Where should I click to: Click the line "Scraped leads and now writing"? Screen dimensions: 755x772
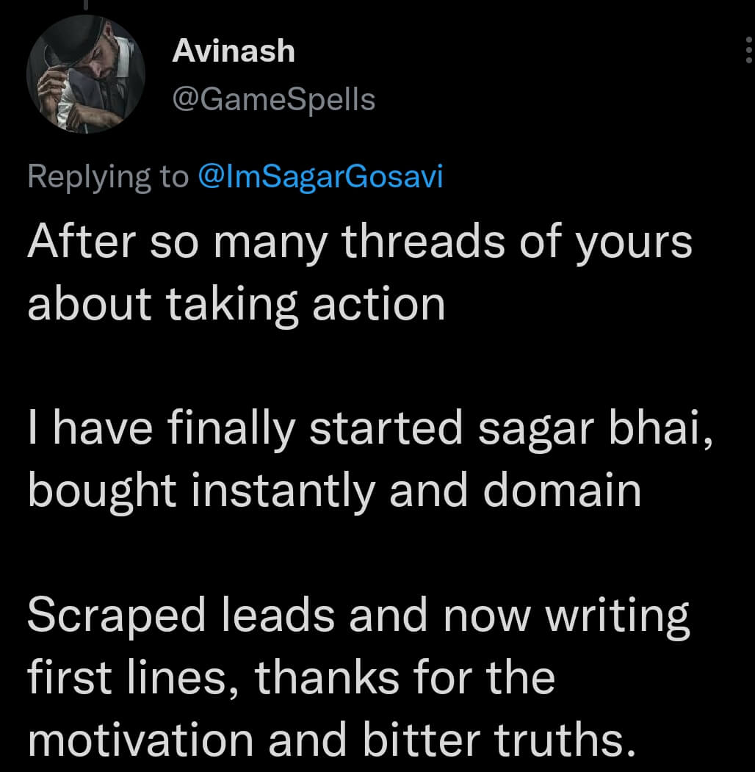pos(358,618)
